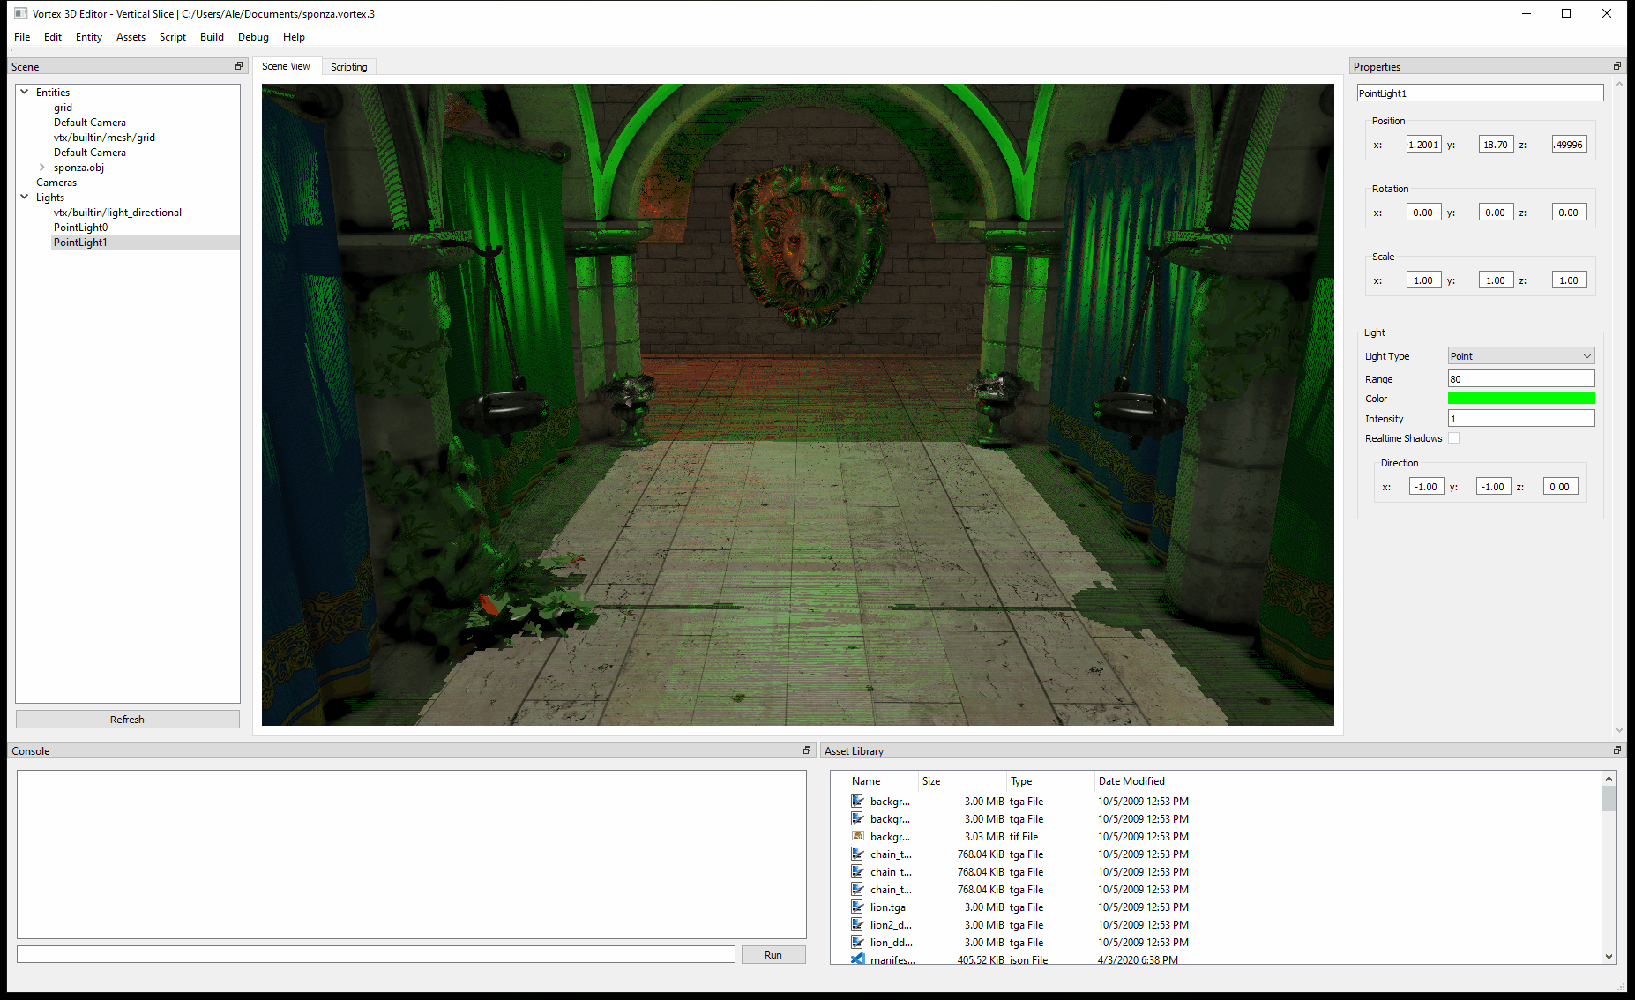Float the Properties panel with its dock icon

click(1616, 66)
